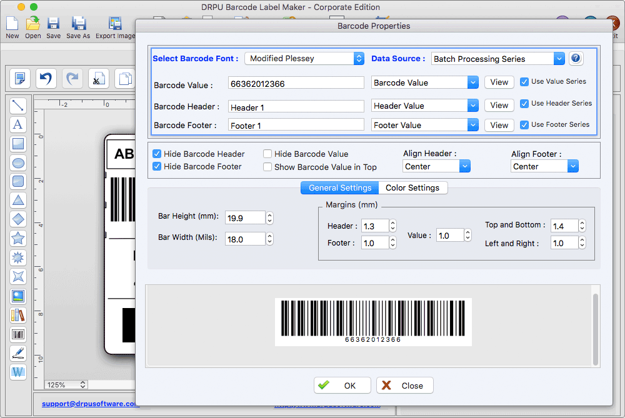Open the Insert Image tool
Viewport: 625px width, 418px height.
(x=18, y=296)
